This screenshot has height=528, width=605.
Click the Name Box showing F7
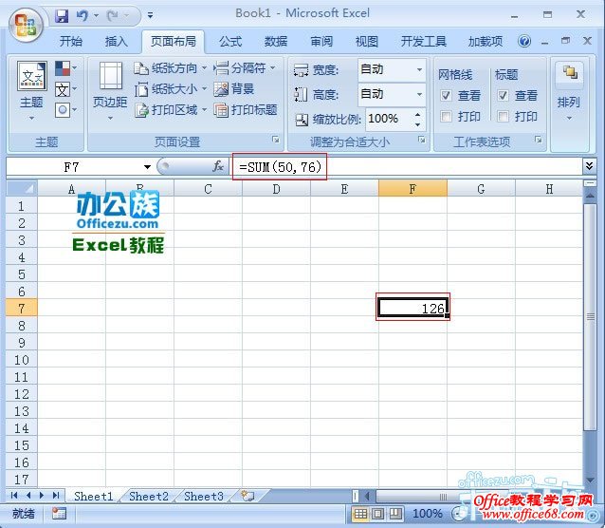73,167
